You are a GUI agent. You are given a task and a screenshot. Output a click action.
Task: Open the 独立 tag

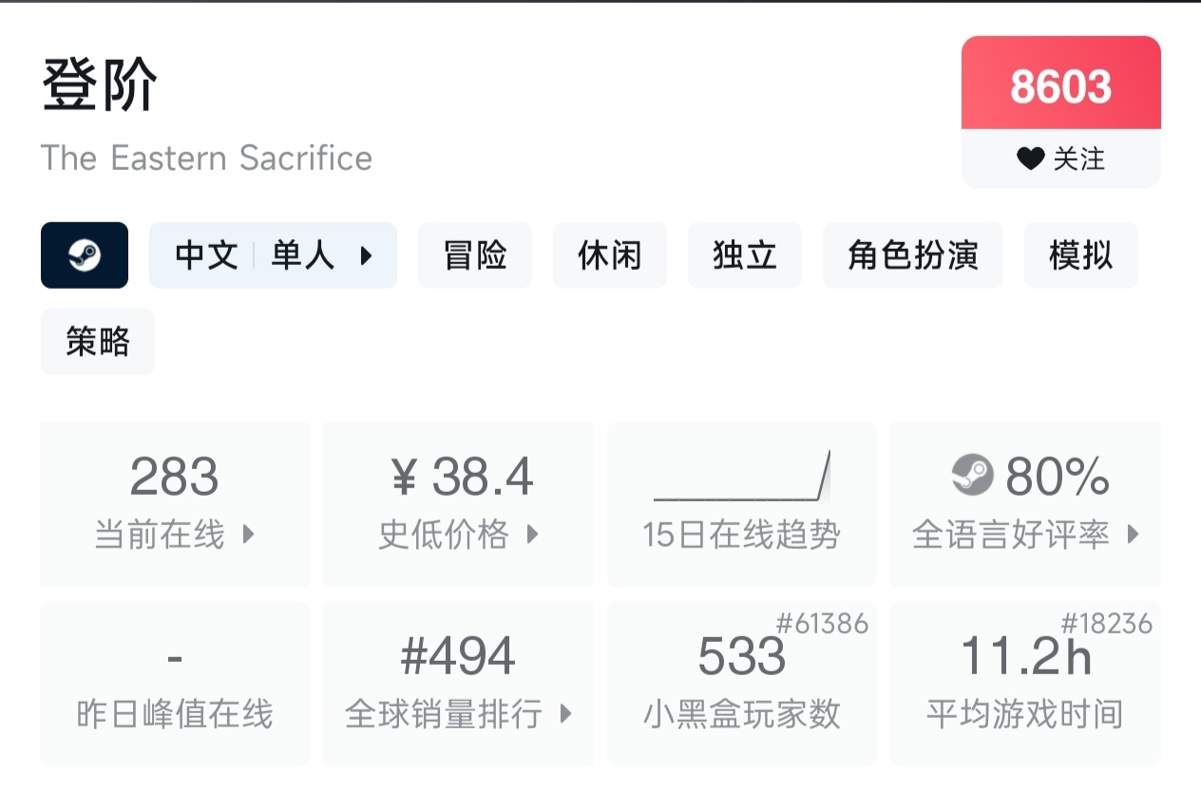pos(745,254)
